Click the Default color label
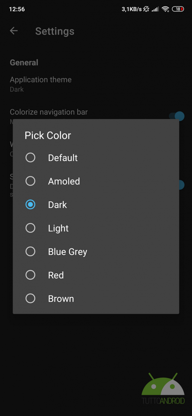Screen dimensions: 192x416 [x=63, y=158]
